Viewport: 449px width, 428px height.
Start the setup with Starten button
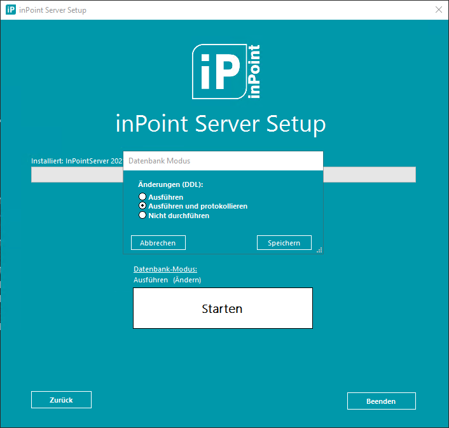pyautogui.click(x=223, y=308)
